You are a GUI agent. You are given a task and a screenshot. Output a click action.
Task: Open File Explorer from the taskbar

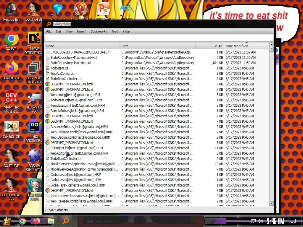tap(51, 221)
